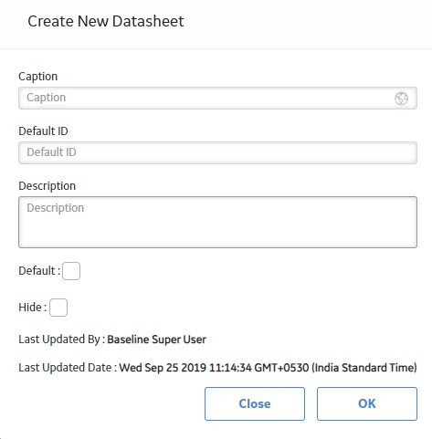Focus the Caption text input
Screen dimensions: 432x439
217,98
